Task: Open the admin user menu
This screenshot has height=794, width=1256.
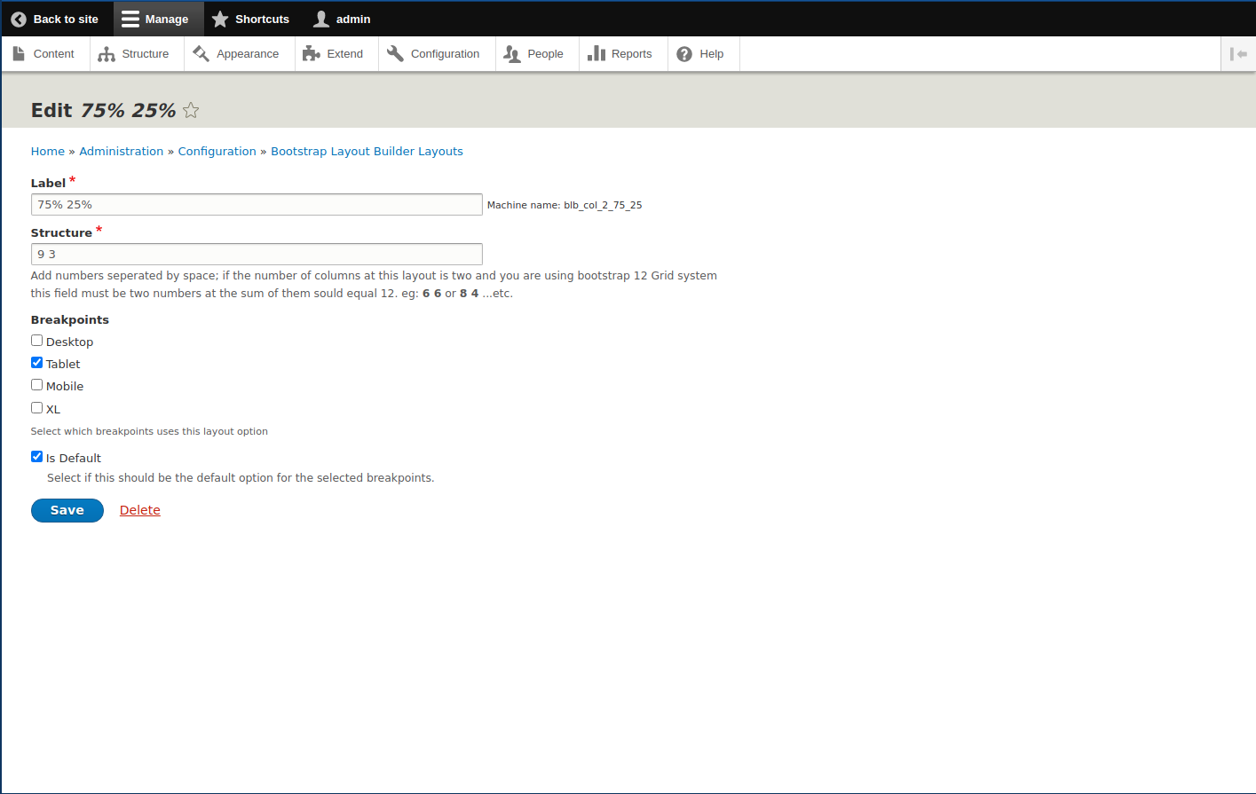Action: tap(341, 19)
